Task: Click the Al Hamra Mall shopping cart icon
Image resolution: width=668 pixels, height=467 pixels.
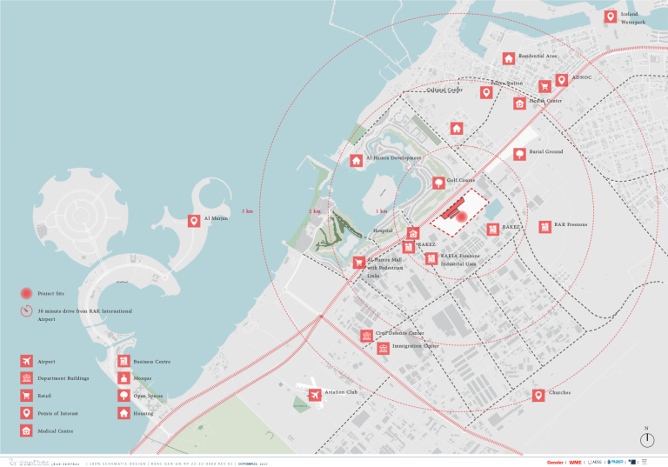Action: pos(358,263)
